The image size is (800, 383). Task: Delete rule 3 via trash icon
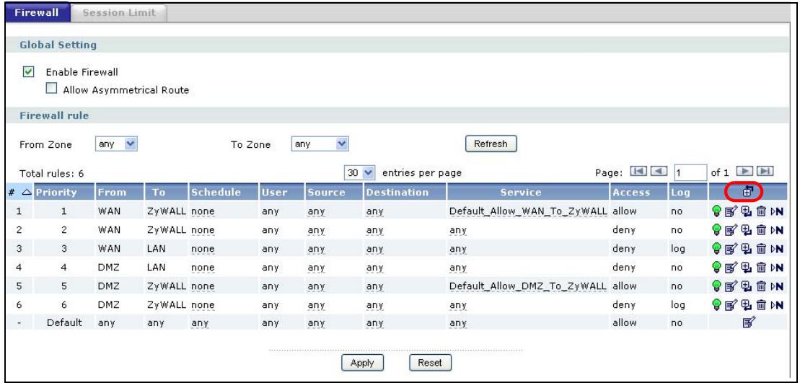(x=761, y=249)
